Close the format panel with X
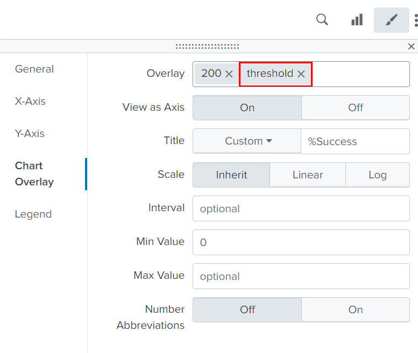The width and height of the screenshot is (418, 353). (x=412, y=47)
